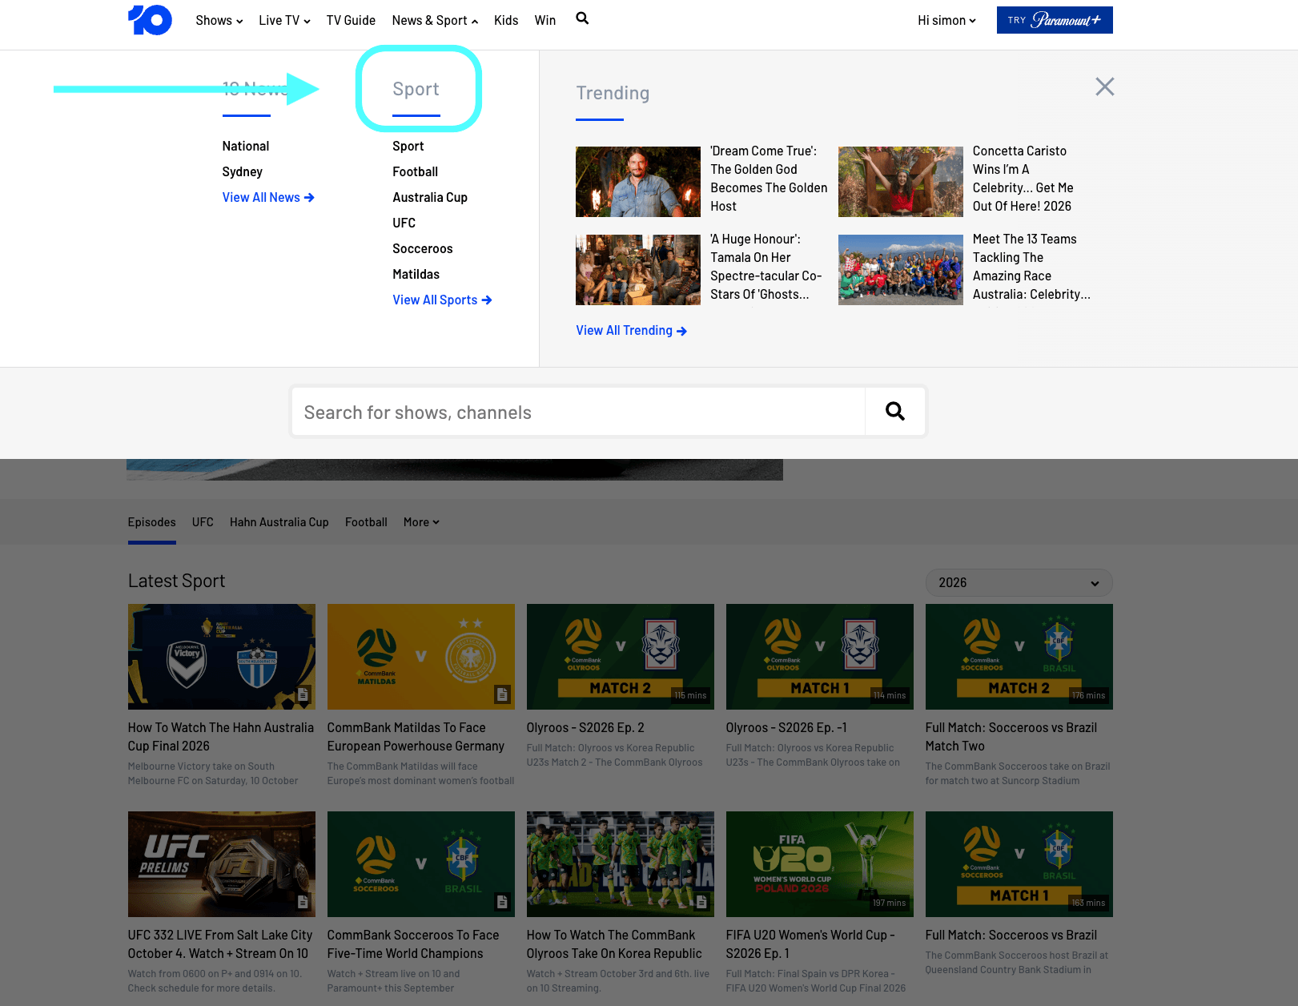Click the Sport heading in the menu

[x=416, y=89]
